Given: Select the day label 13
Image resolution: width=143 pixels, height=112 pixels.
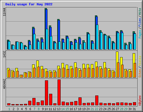Looking at the screenshot, I should [59, 109].
